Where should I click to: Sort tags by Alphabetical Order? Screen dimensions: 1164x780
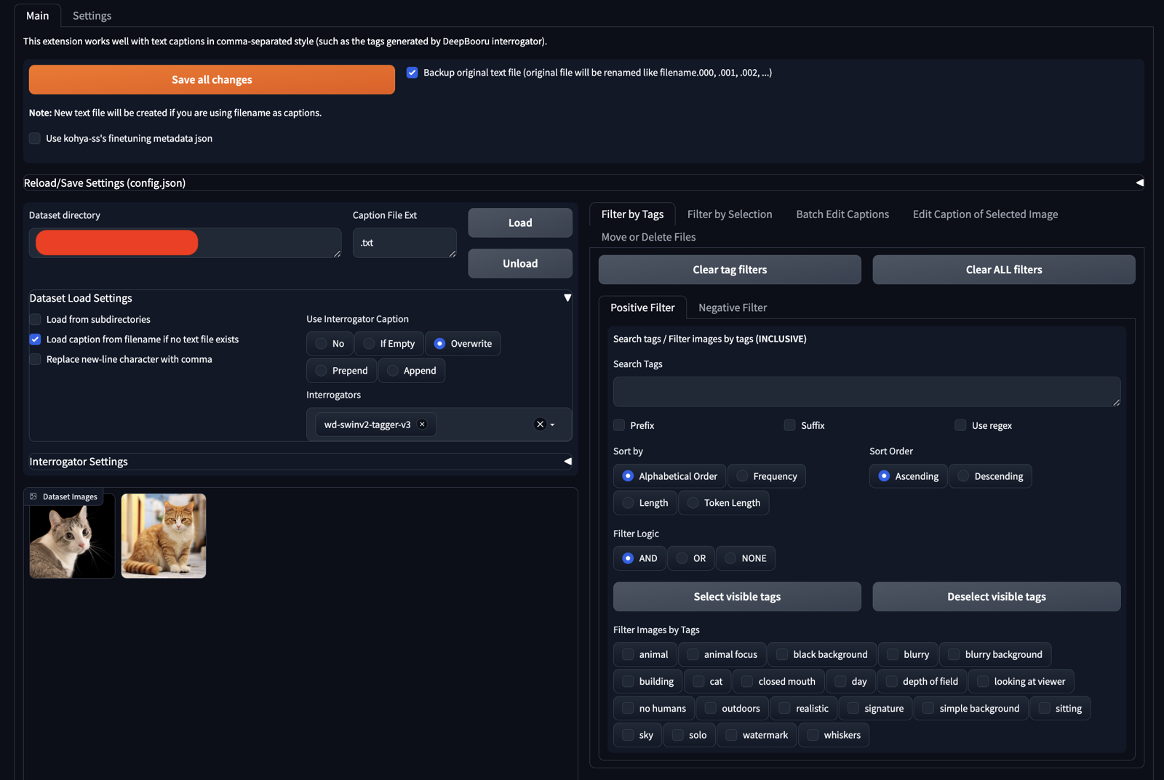click(x=670, y=476)
